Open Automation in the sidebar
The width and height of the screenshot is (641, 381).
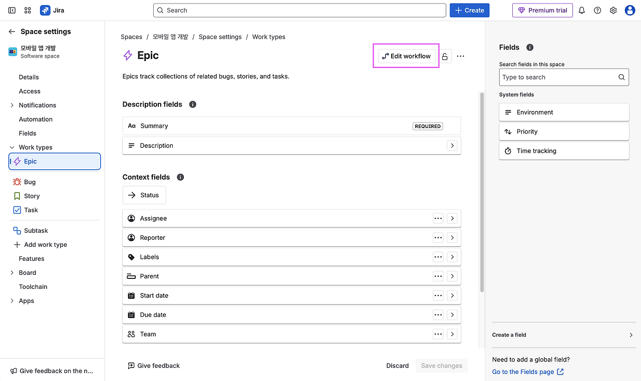click(36, 119)
